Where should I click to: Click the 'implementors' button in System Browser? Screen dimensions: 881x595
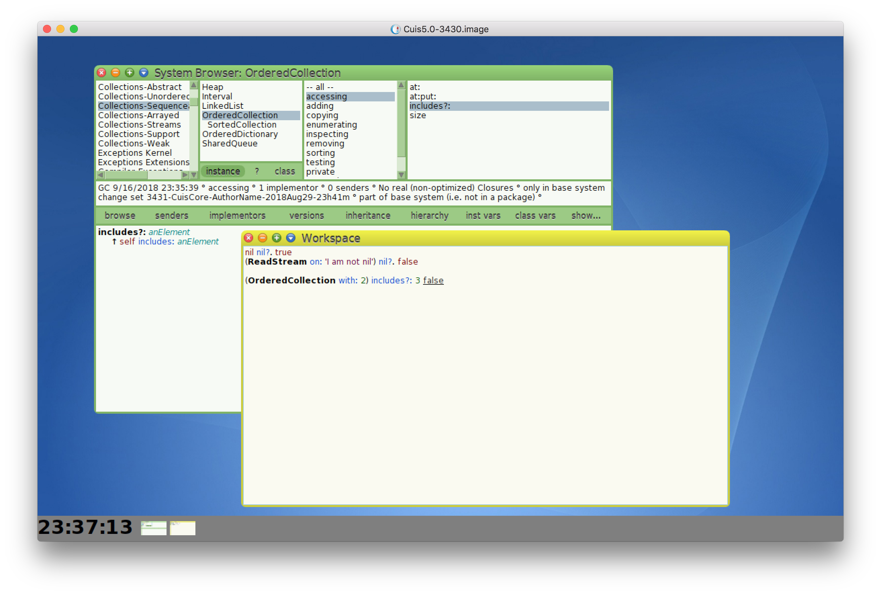coord(237,215)
